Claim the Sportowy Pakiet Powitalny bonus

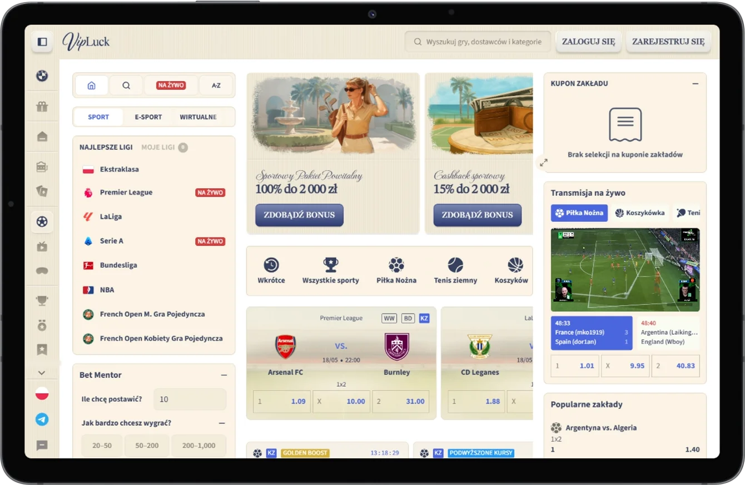[x=300, y=215]
